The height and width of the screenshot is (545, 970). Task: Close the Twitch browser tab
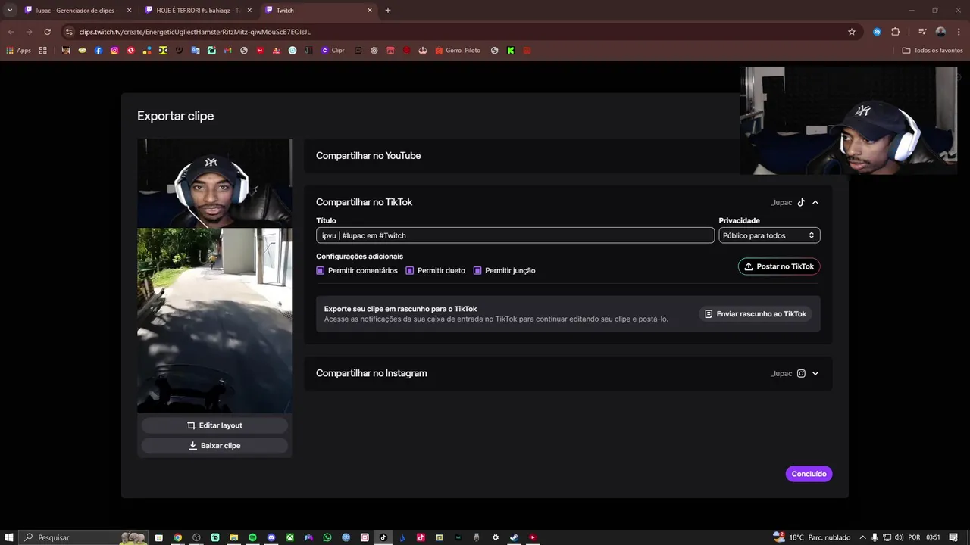(x=370, y=11)
